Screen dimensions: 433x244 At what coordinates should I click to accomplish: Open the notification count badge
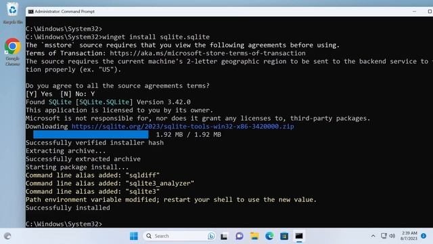[424, 236]
